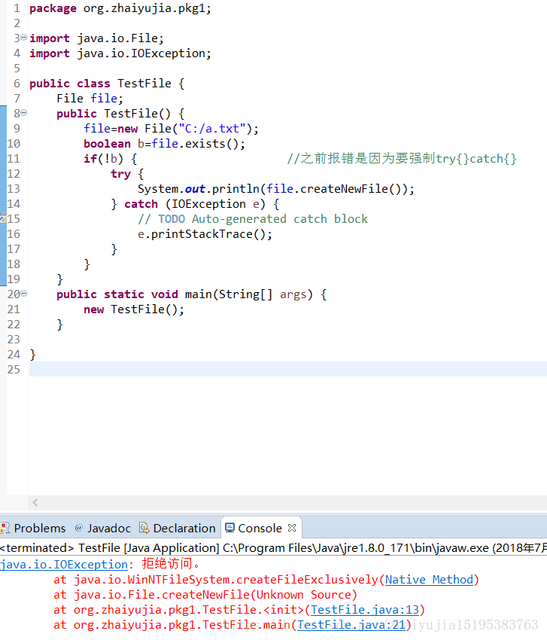
Task: Open the Javadoc tab
Action: point(103,528)
